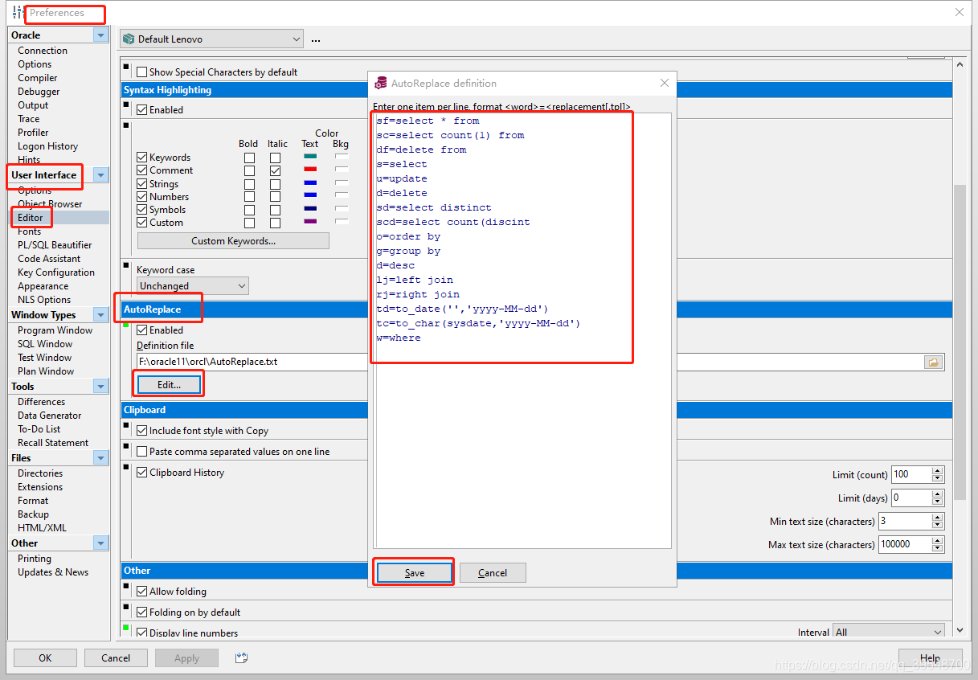Screen dimensions: 978x680
Task: Enable Paste comma separated values option
Action: 142,452
